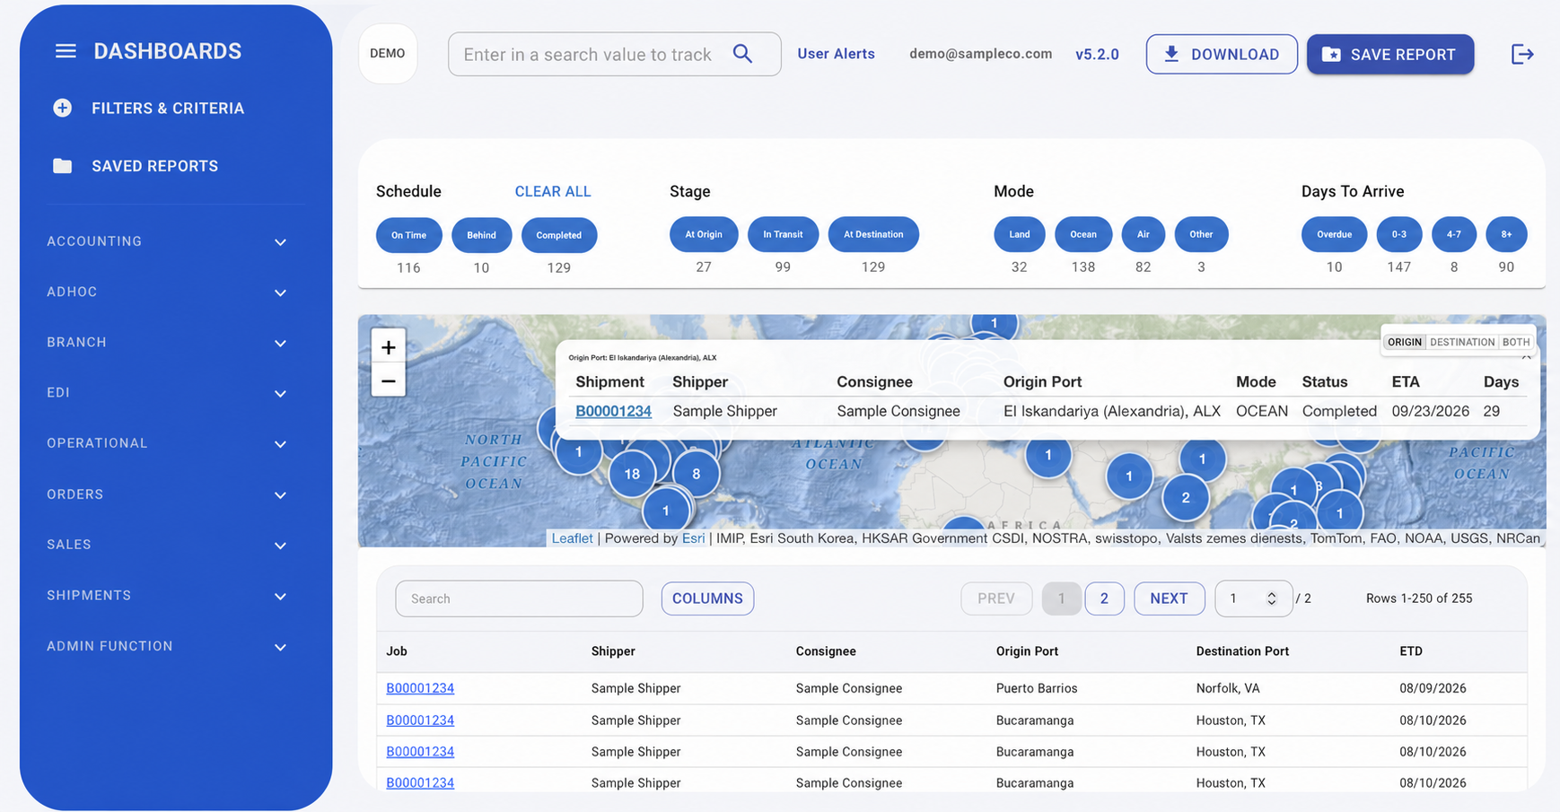Toggle the Completed schedule filter

(x=559, y=235)
